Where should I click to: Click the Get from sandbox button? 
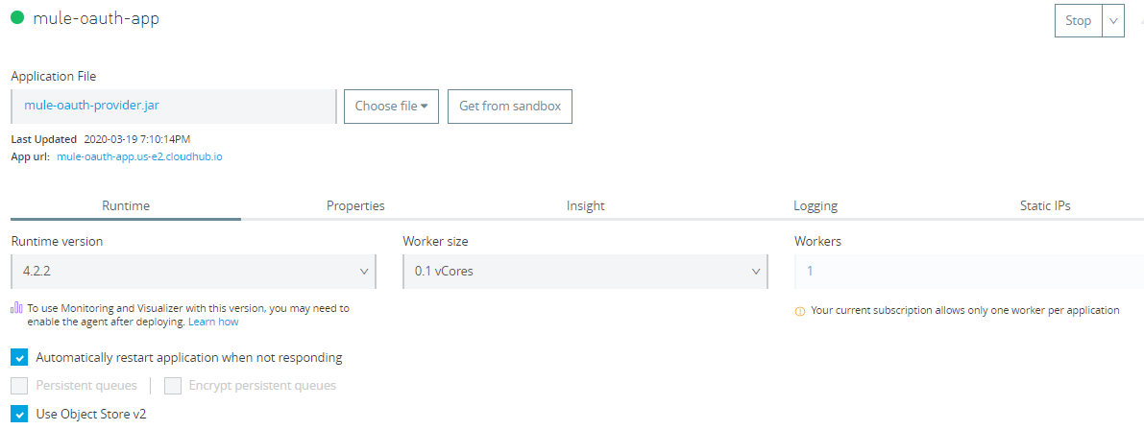click(510, 107)
